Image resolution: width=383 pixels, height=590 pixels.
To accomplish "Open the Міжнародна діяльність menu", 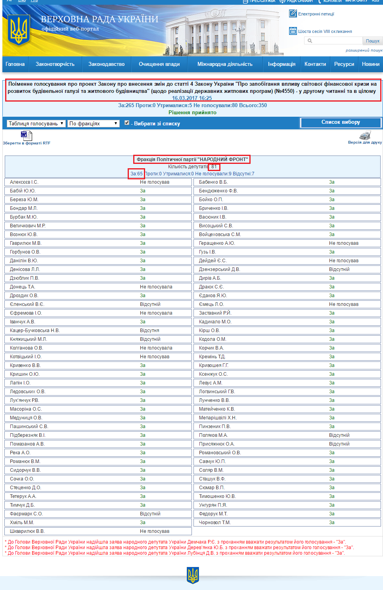I will click(225, 64).
